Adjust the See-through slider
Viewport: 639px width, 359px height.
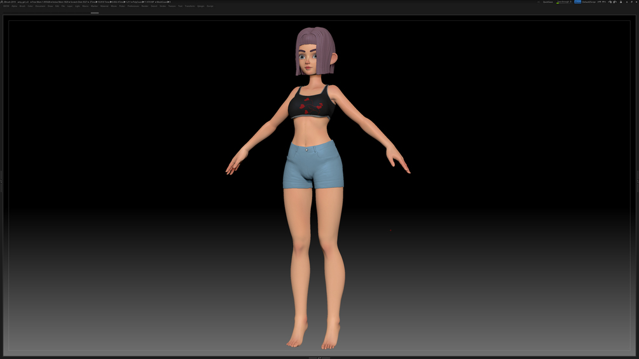(564, 2)
